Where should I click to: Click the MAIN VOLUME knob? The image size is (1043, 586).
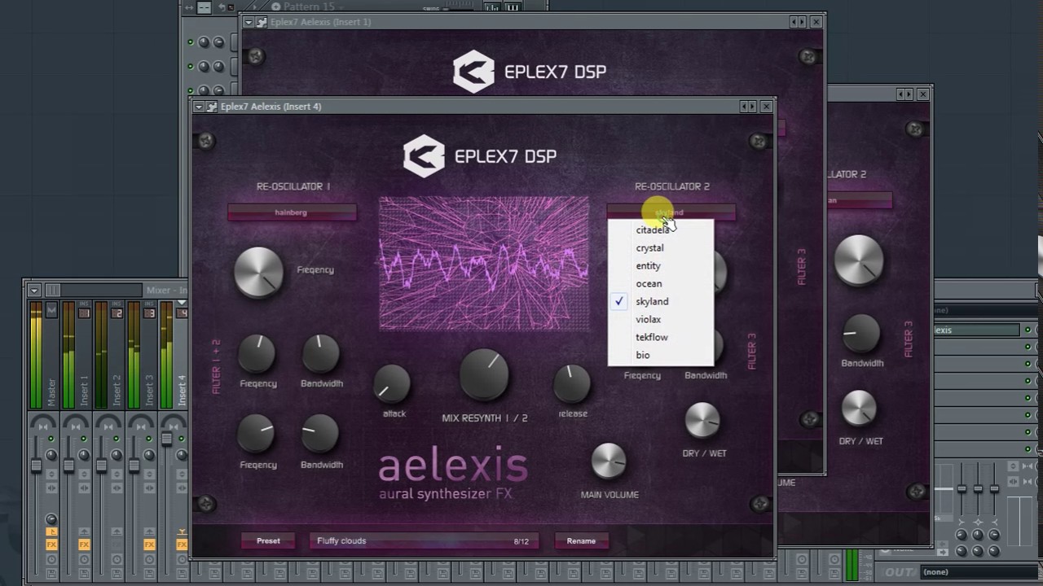609,461
